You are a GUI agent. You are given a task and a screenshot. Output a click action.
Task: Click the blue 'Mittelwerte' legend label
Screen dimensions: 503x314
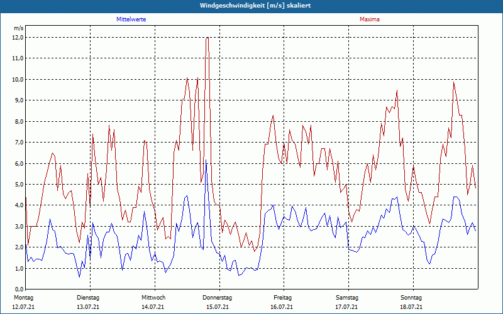click(x=131, y=19)
